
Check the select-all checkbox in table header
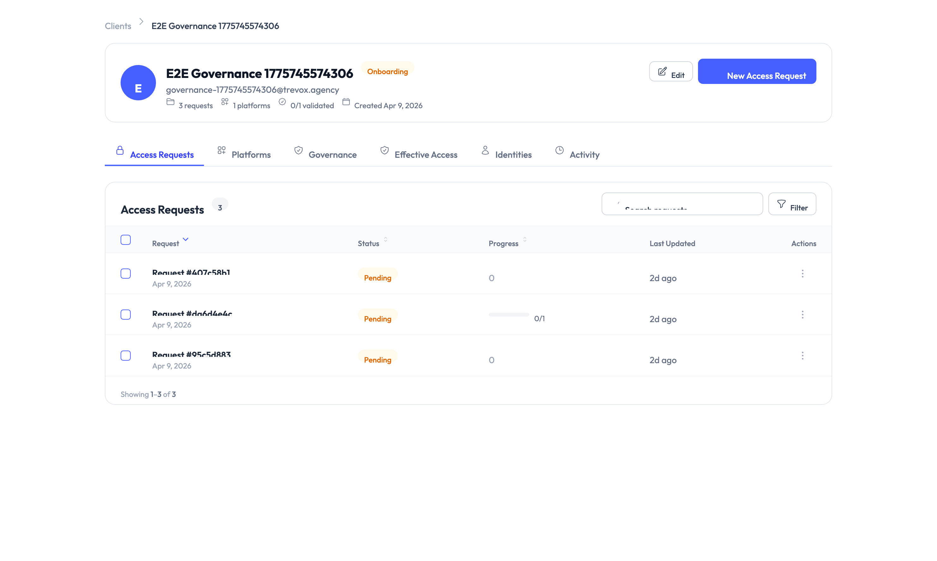(x=126, y=240)
